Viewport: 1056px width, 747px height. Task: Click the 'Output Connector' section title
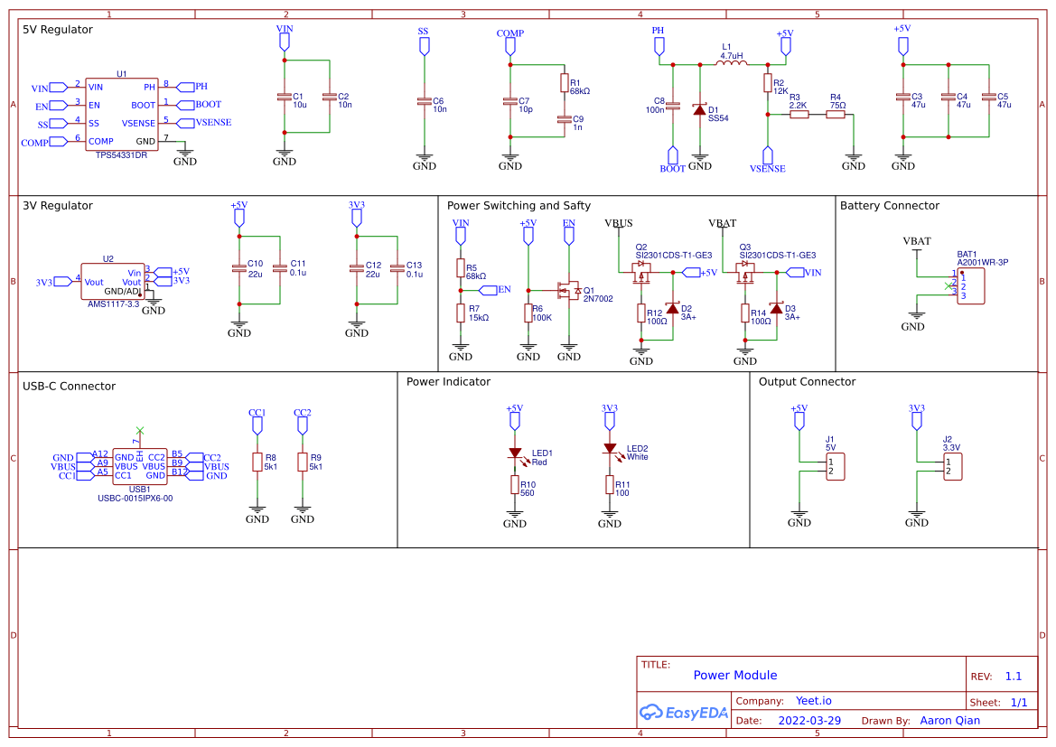pos(807,381)
